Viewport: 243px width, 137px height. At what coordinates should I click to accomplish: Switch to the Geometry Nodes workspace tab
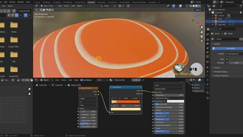point(139,2)
